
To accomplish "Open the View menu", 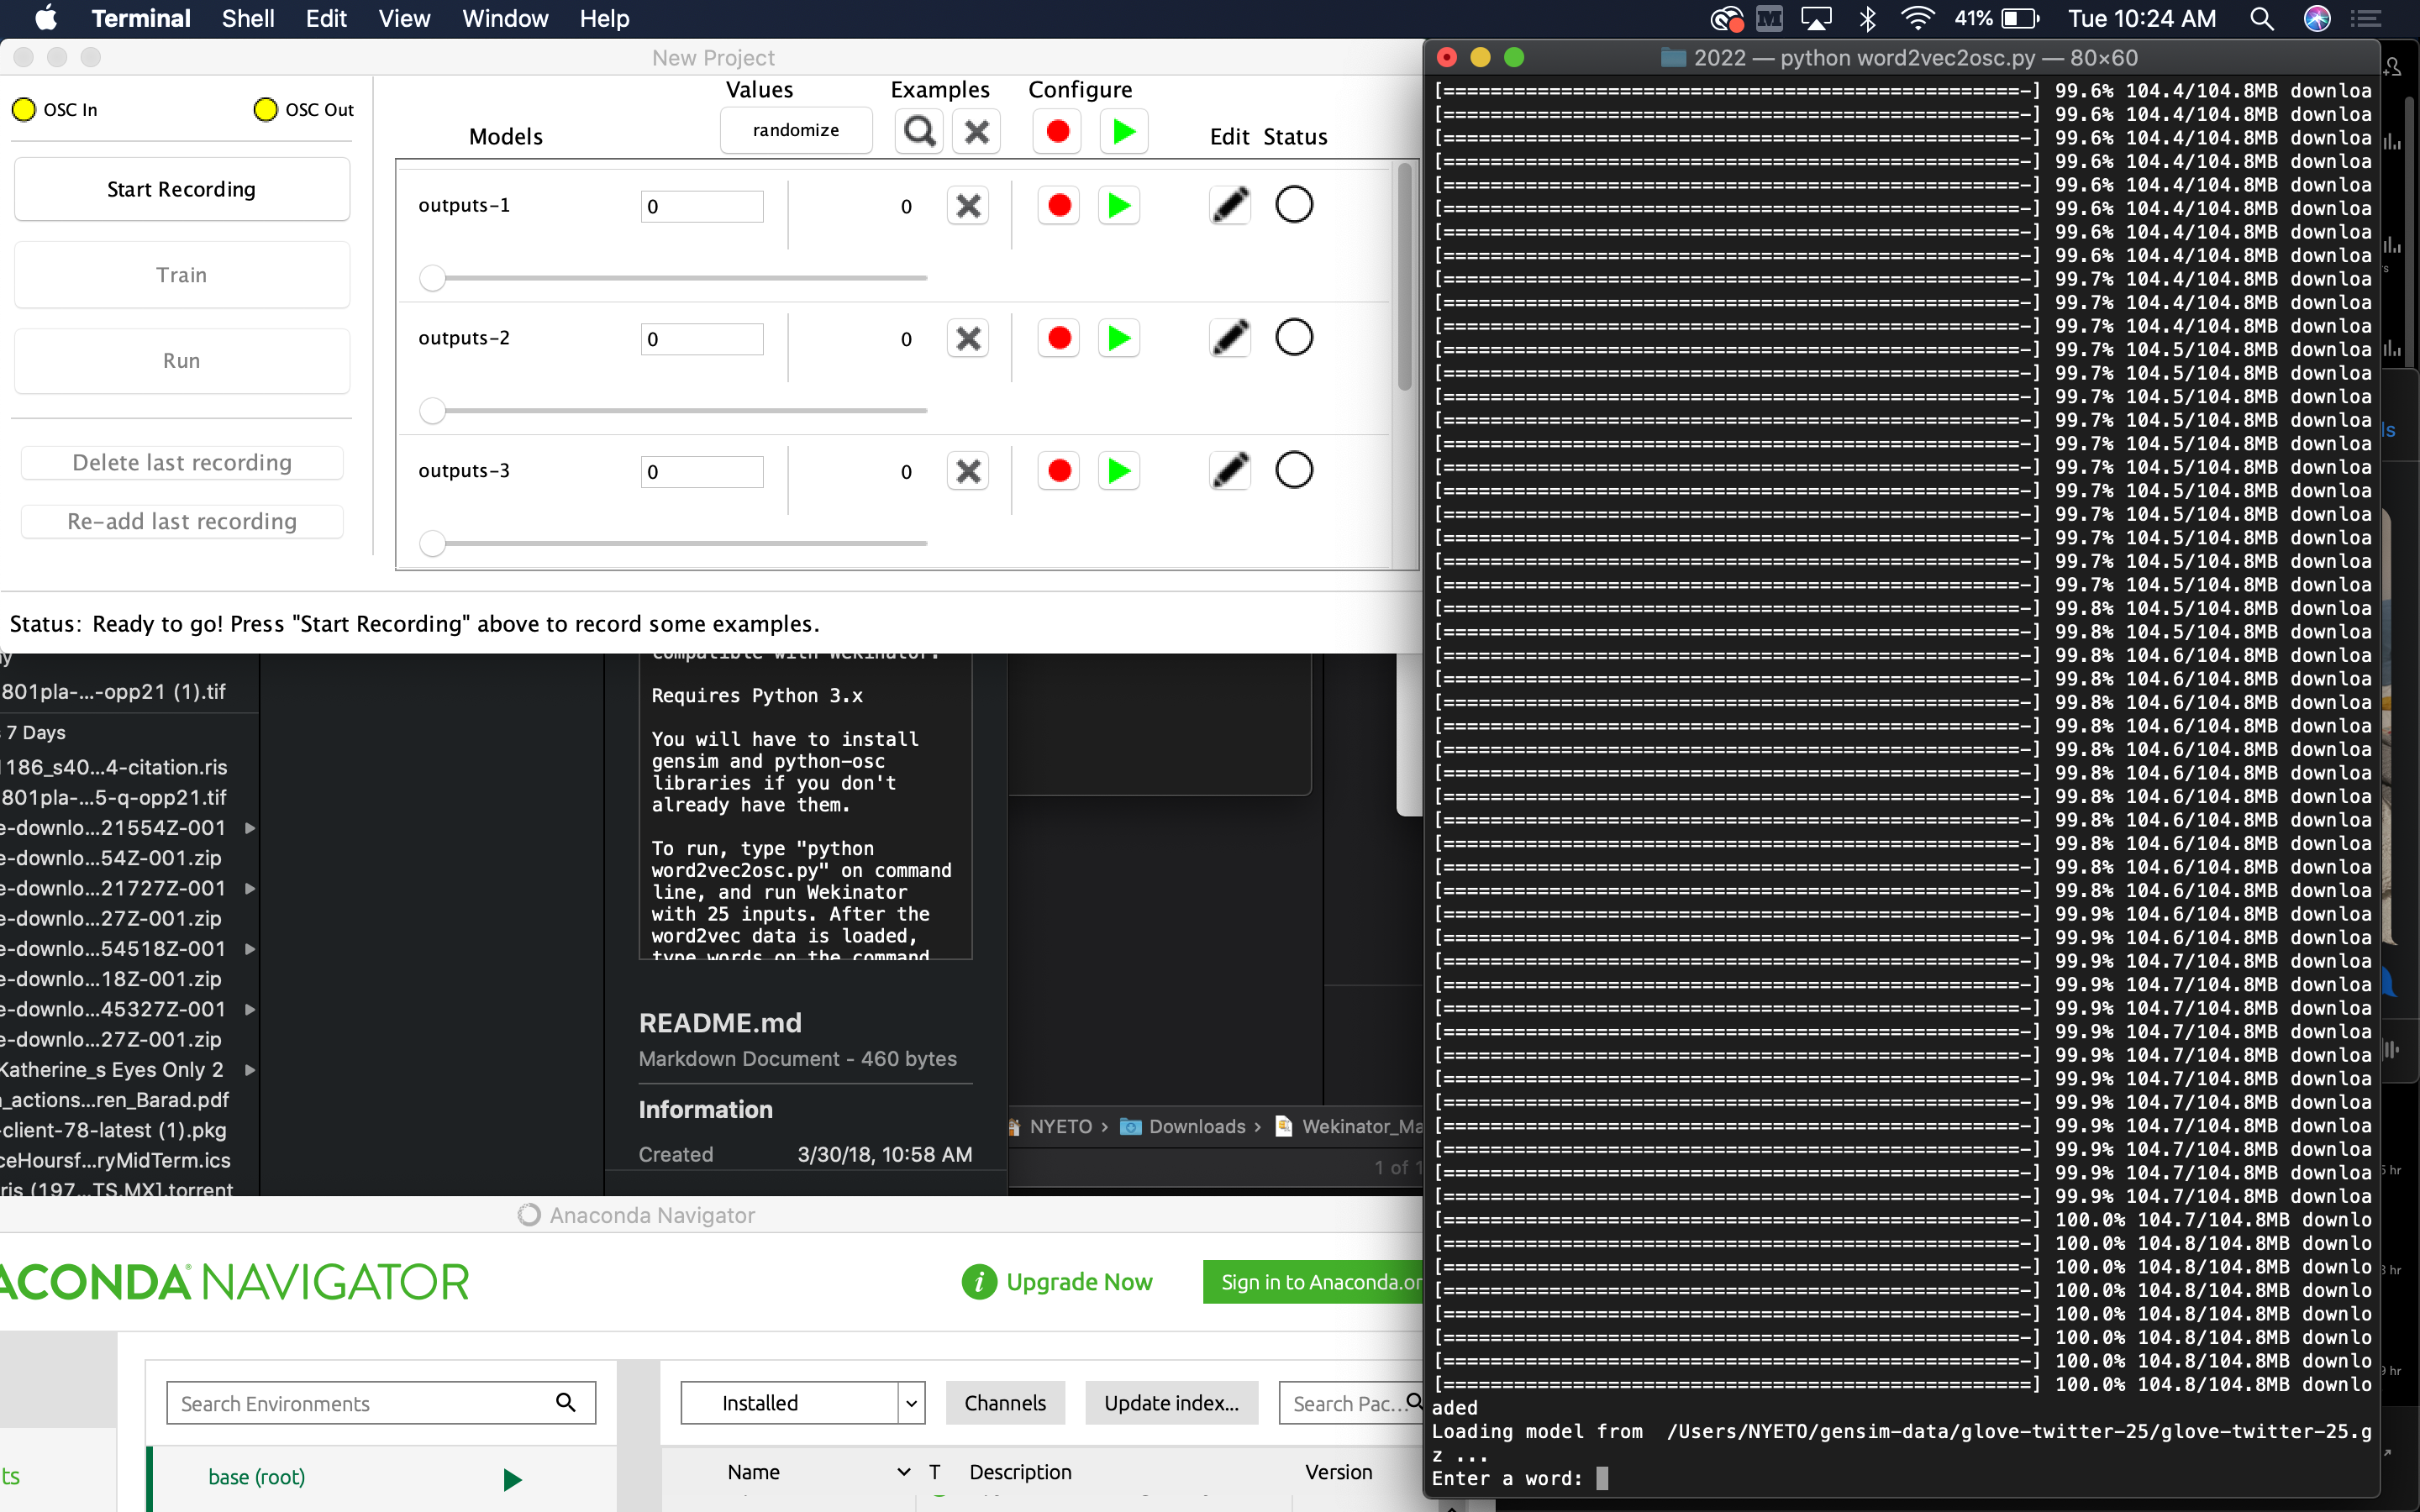I will point(404,18).
